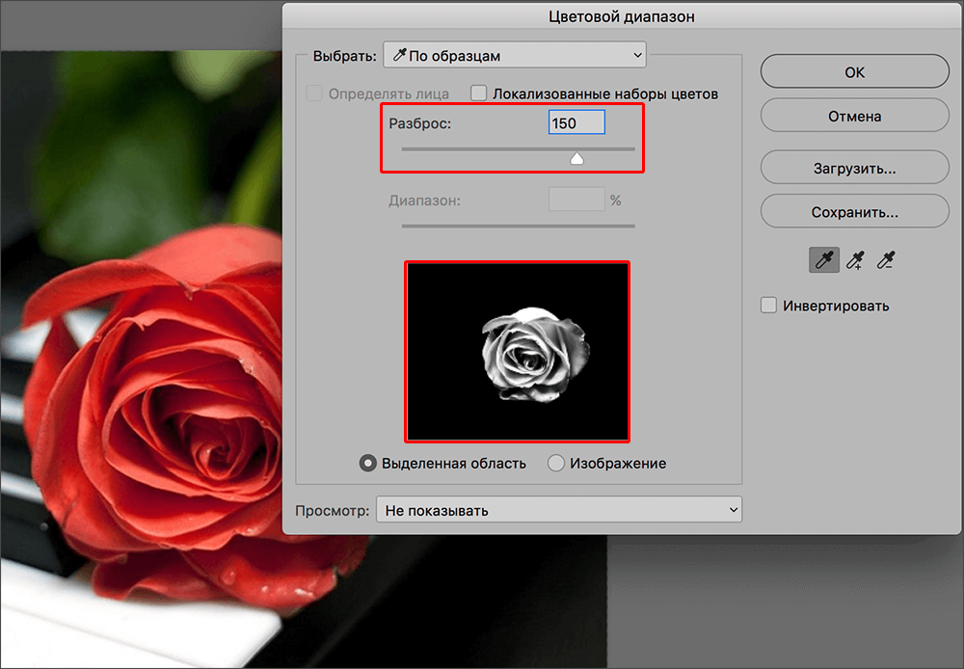Select the Eyedropper sampling tool
964x669 pixels.
coord(823,259)
